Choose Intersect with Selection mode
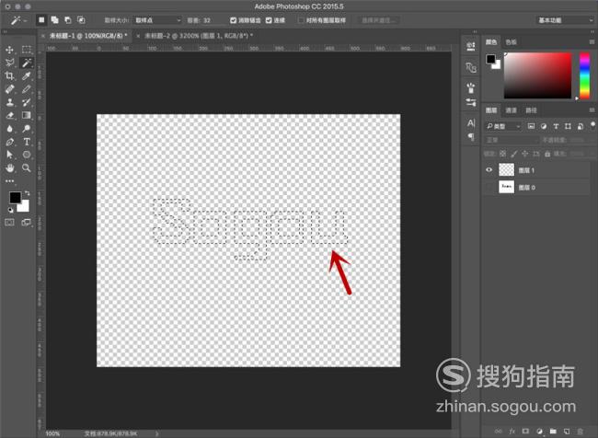This screenshot has height=438, width=598. pos(81,20)
